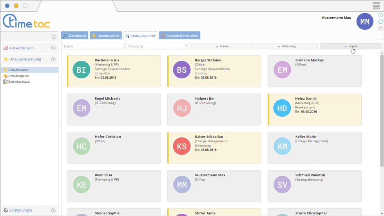Click the Name search input field
Viewport: 384px width, 216px height.
tap(93, 46)
